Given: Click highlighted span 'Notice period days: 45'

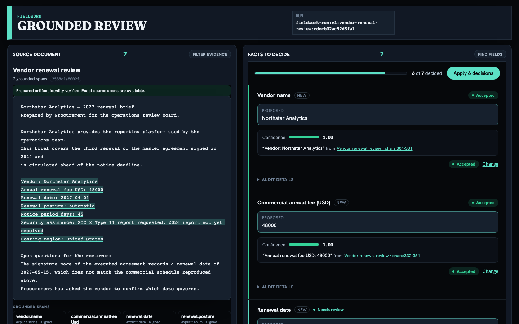Looking at the screenshot, I should point(52,214).
